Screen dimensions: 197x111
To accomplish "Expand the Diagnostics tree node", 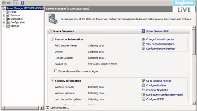I will 4,19.
